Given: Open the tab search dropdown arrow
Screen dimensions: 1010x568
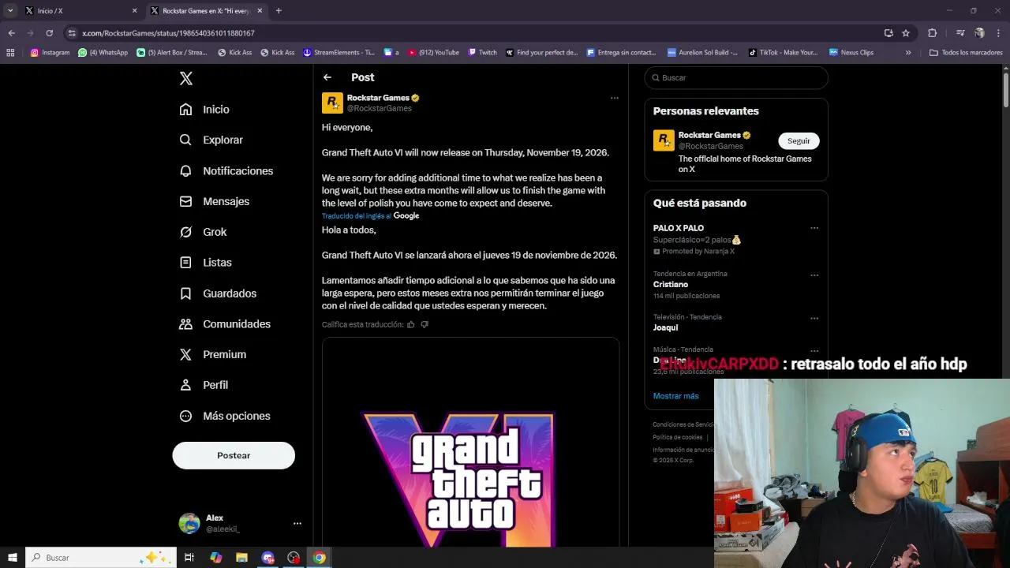Looking at the screenshot, I should pos(10,11).
